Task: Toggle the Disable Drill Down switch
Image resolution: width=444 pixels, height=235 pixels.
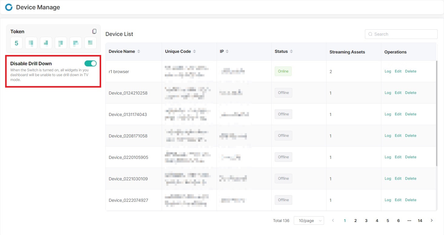Action: point(90,63)
